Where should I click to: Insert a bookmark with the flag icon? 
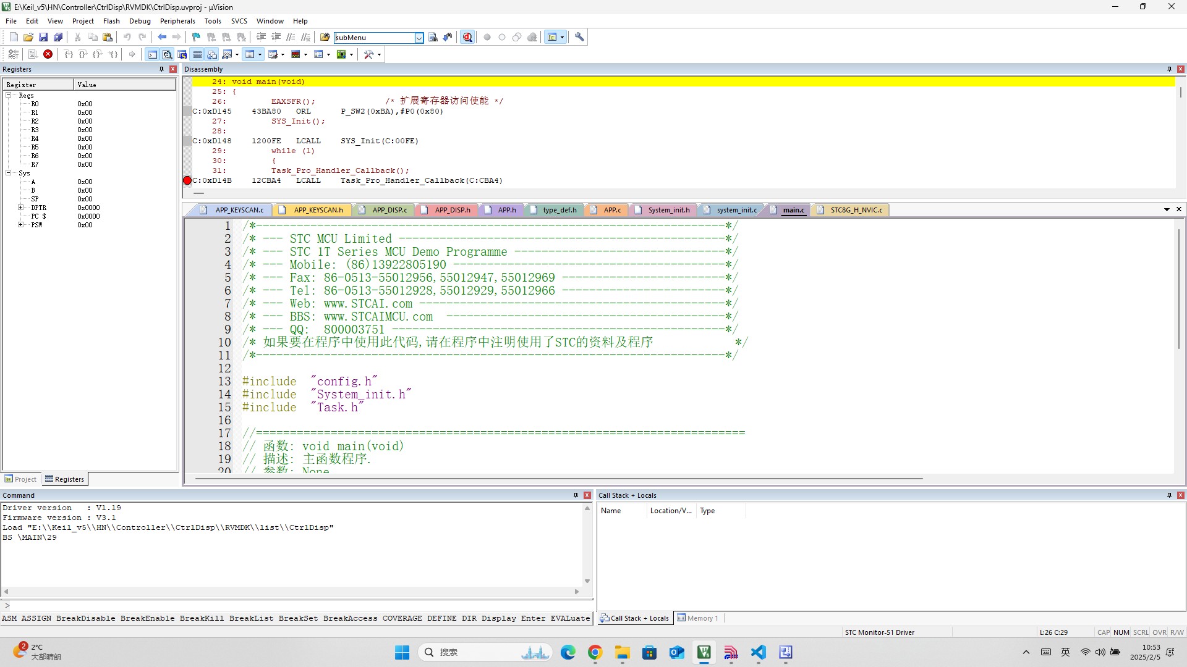click(197, 38)
